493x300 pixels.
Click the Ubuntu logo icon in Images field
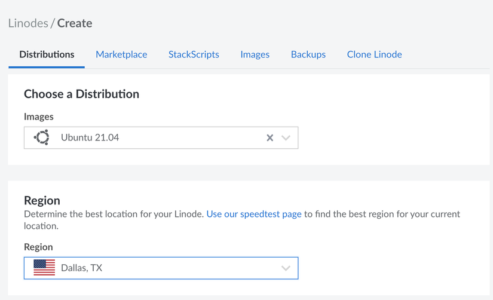[42, 137]
